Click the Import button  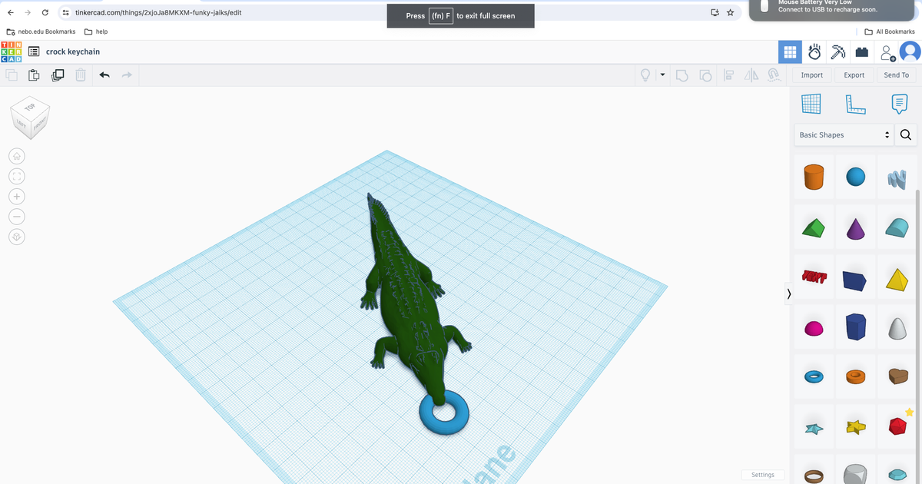(x=811, y=75)
